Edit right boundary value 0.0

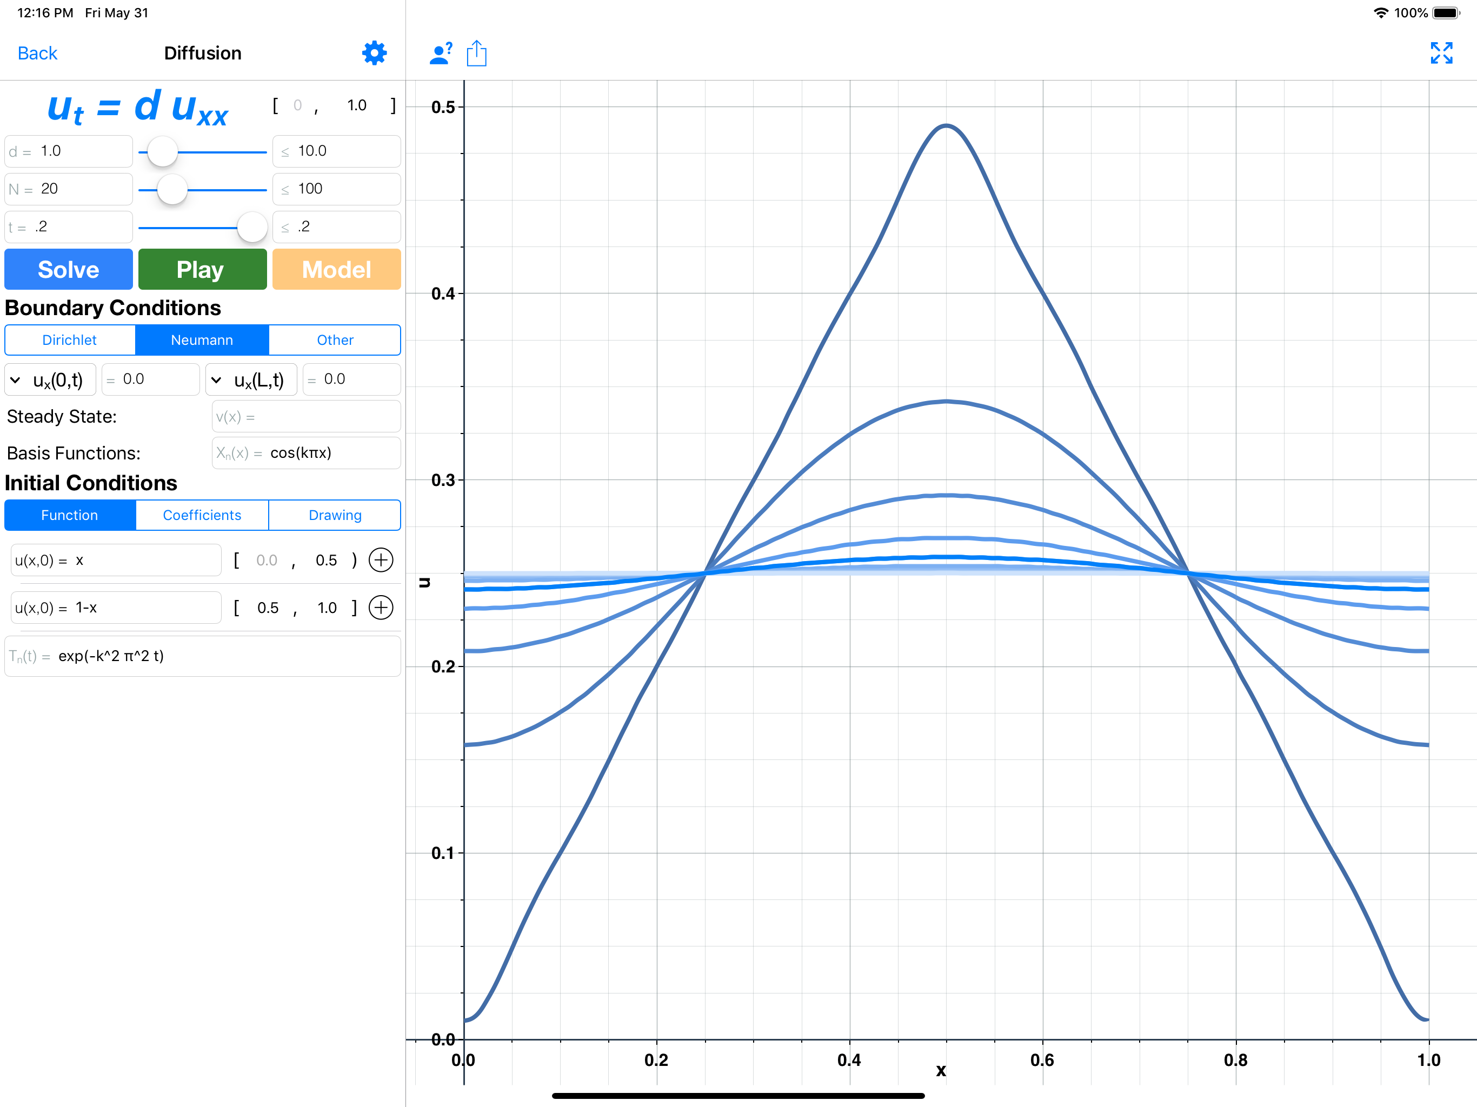click(x=352, y=379)
